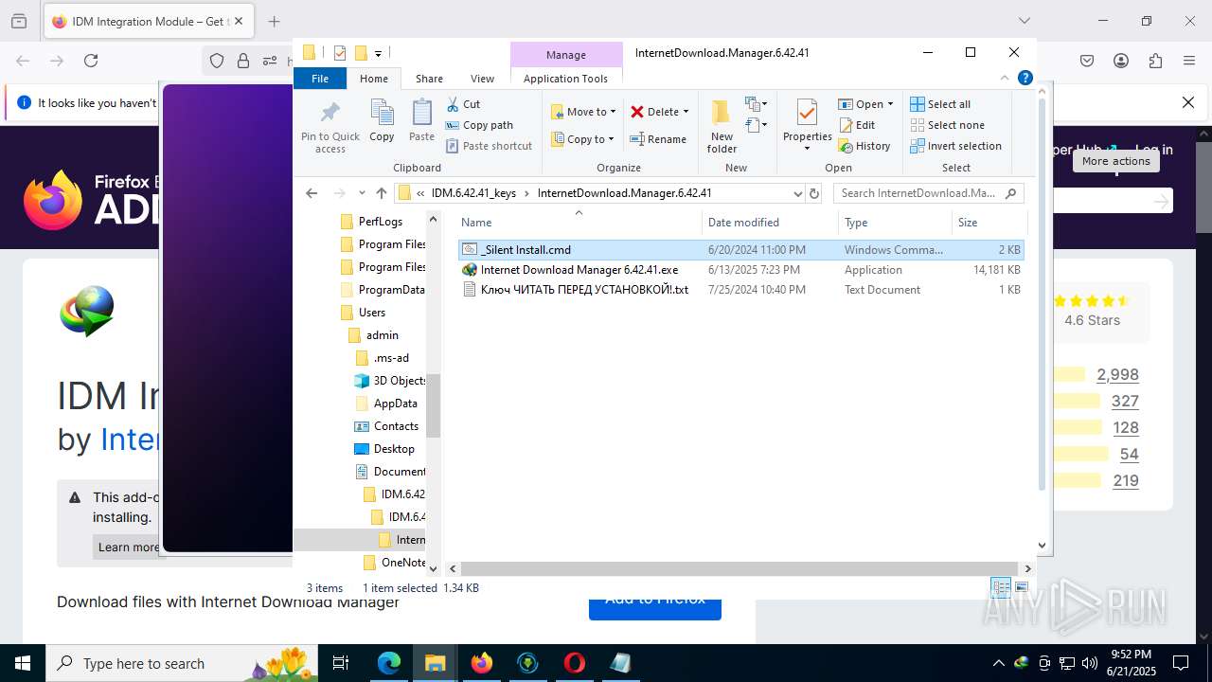The height and width of the screenshot is (682, 1212).
Task: Click Copy path in ribbon
Action: coord(479,125)
